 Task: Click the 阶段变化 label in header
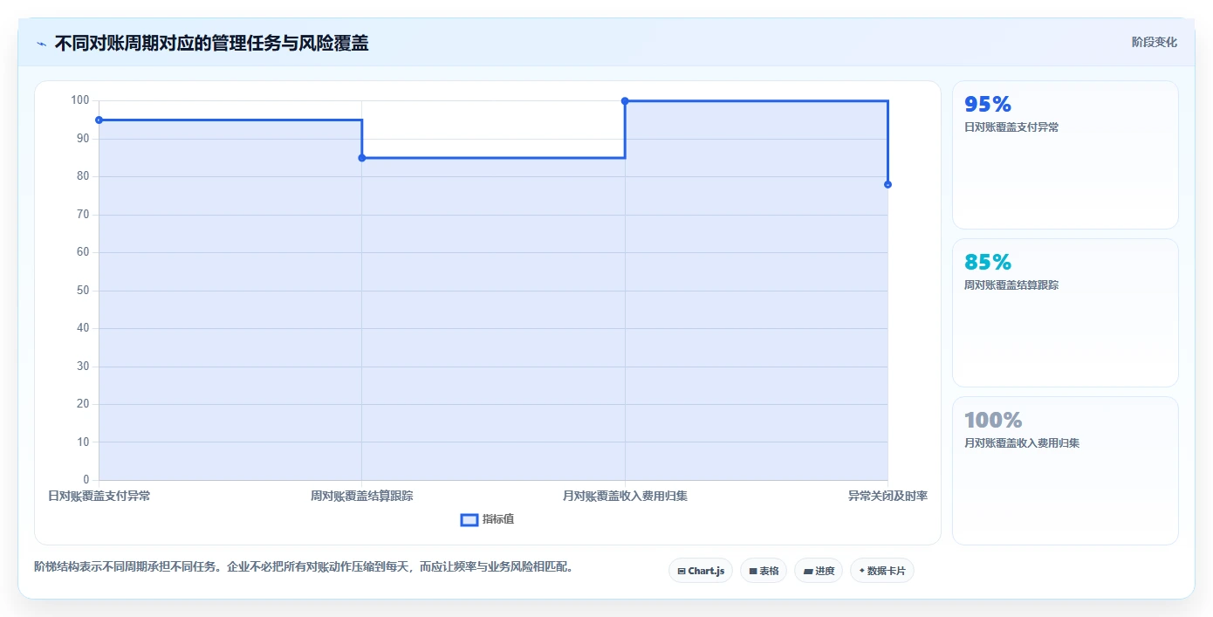pyautogui.click(x=1155, y=42)
